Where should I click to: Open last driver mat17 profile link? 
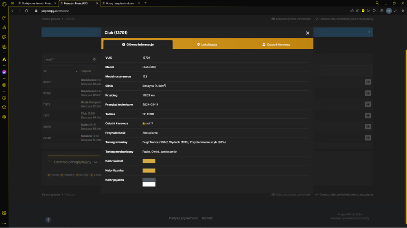coord(149,123)
